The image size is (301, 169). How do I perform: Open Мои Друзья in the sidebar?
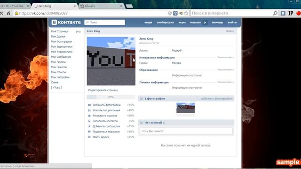tap(58, 37)
